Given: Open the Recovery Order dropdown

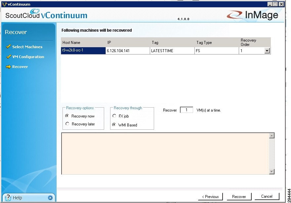Looking at the screenshot, I should pos(267,51).
